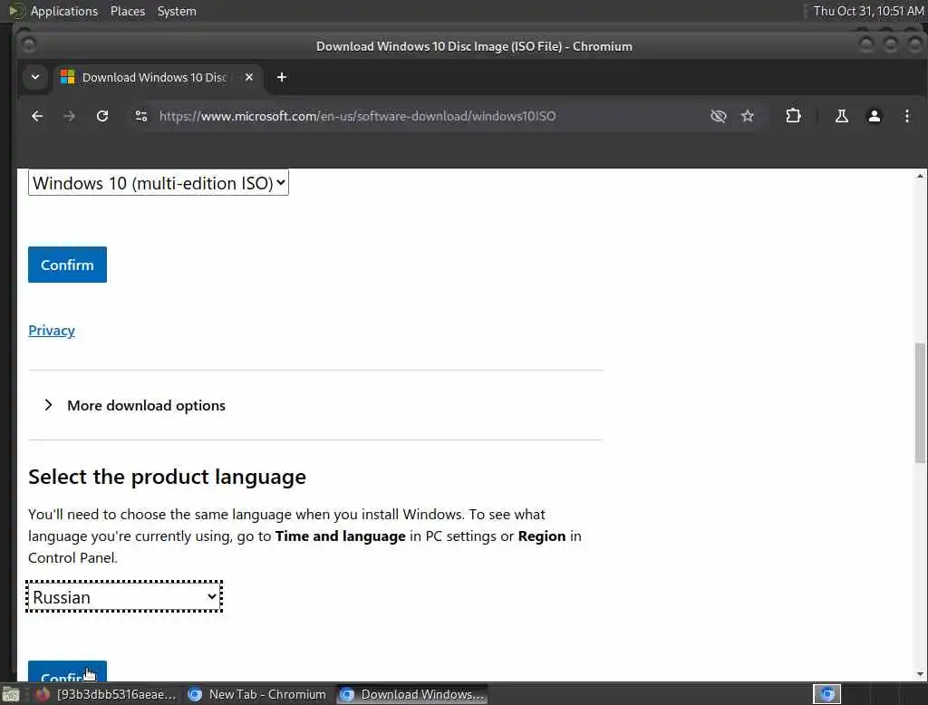Open the Places menu
Viewport: 928px width, 705px height.
pyautogui.click(x=127, y=11)
